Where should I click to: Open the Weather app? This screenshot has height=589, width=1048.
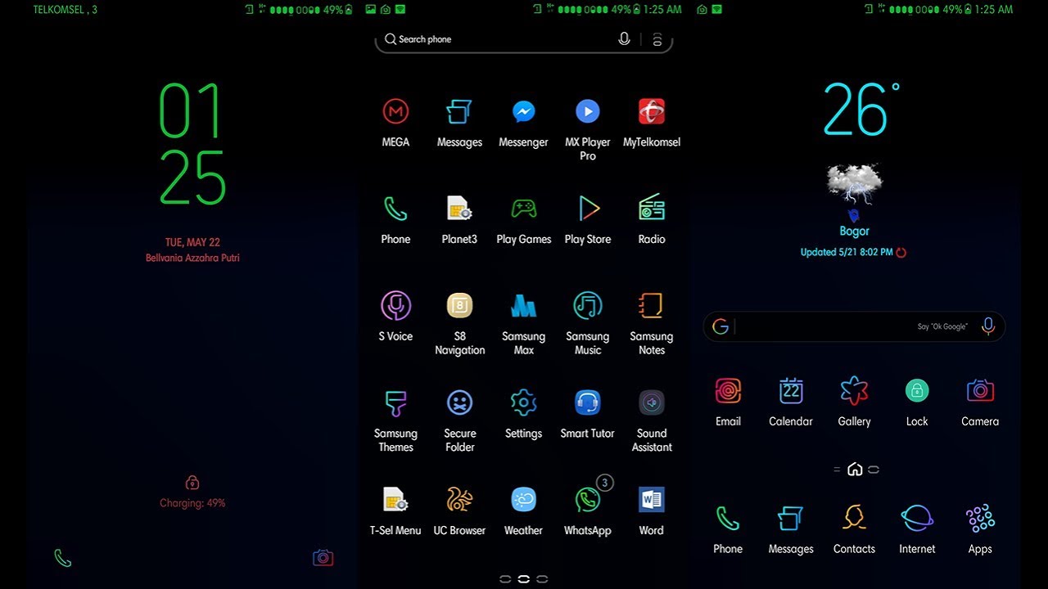click(523, 500)
